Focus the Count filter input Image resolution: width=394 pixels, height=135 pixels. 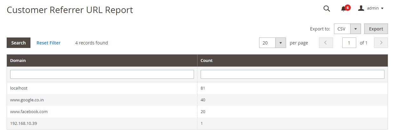(x=292, y=74)
